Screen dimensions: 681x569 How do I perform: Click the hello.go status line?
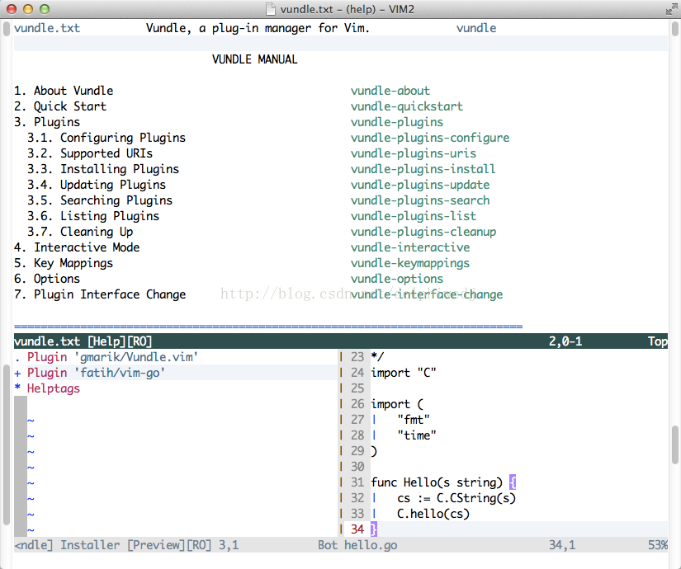pos(506,545)
